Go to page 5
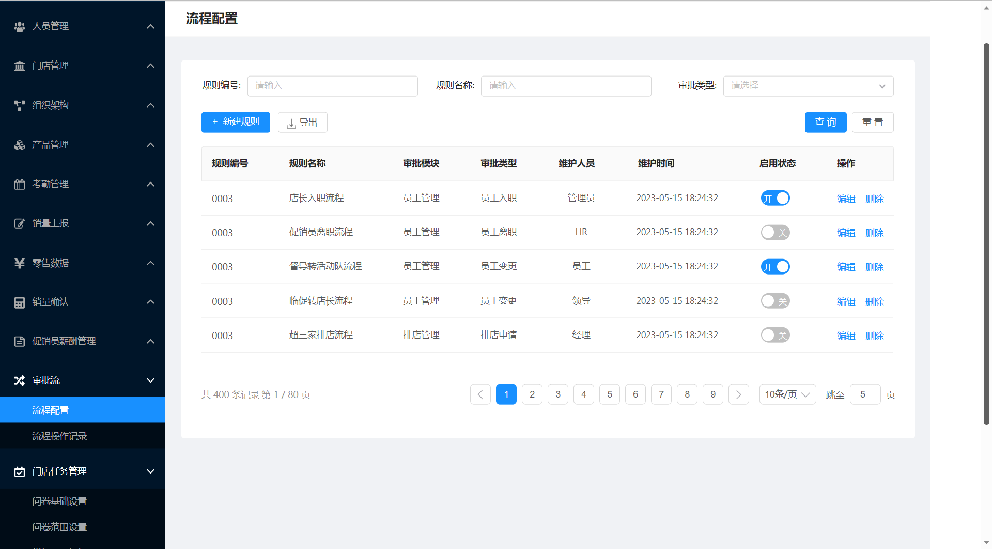The height and width of the screenshot is (549, 992). [610, 394]
